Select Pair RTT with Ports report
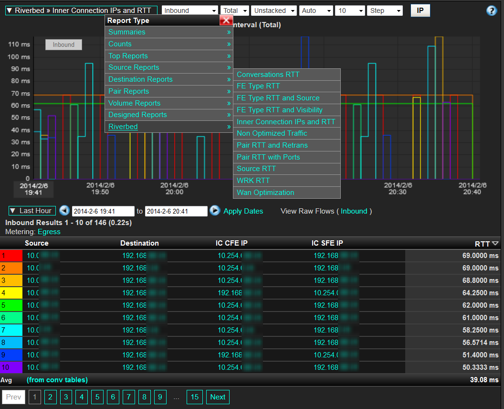The image size is (504, 409). pyautogui.click(x=268, y=157)
